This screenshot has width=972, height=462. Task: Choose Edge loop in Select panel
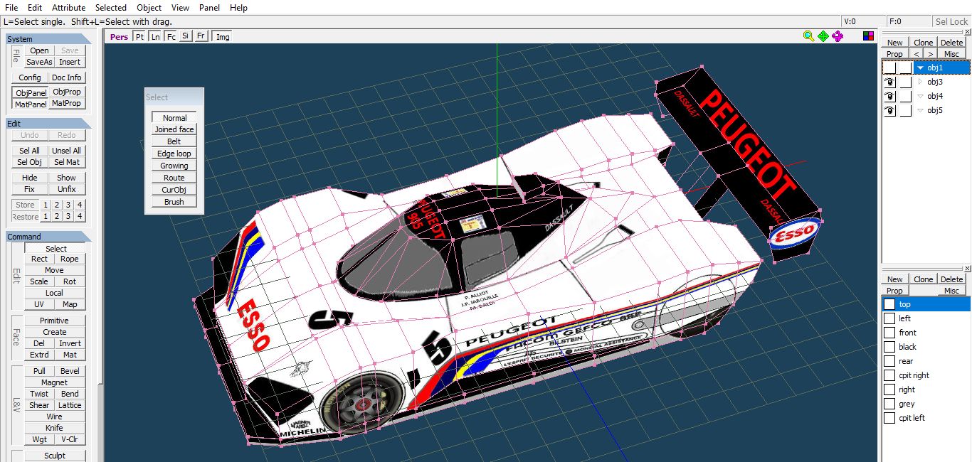[174, 154]
